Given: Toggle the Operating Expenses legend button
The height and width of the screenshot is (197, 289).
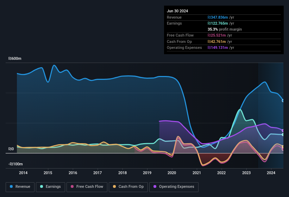Looking at the screenshot, I should 174,187.
